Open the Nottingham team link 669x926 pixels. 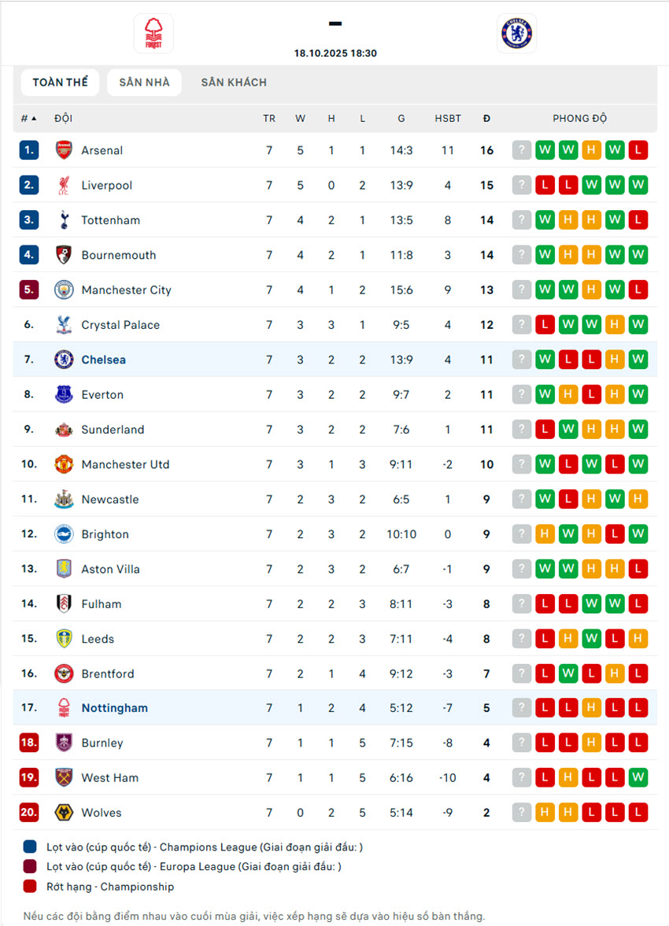(x=114, y=708)
